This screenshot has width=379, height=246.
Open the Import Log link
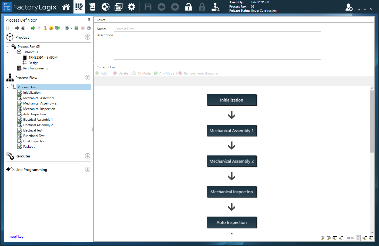click(x=15, y=236)
